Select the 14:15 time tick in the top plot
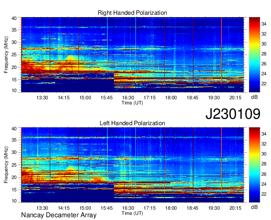The width and height of the screenshot is (271, 220). (x=64, y=98)
